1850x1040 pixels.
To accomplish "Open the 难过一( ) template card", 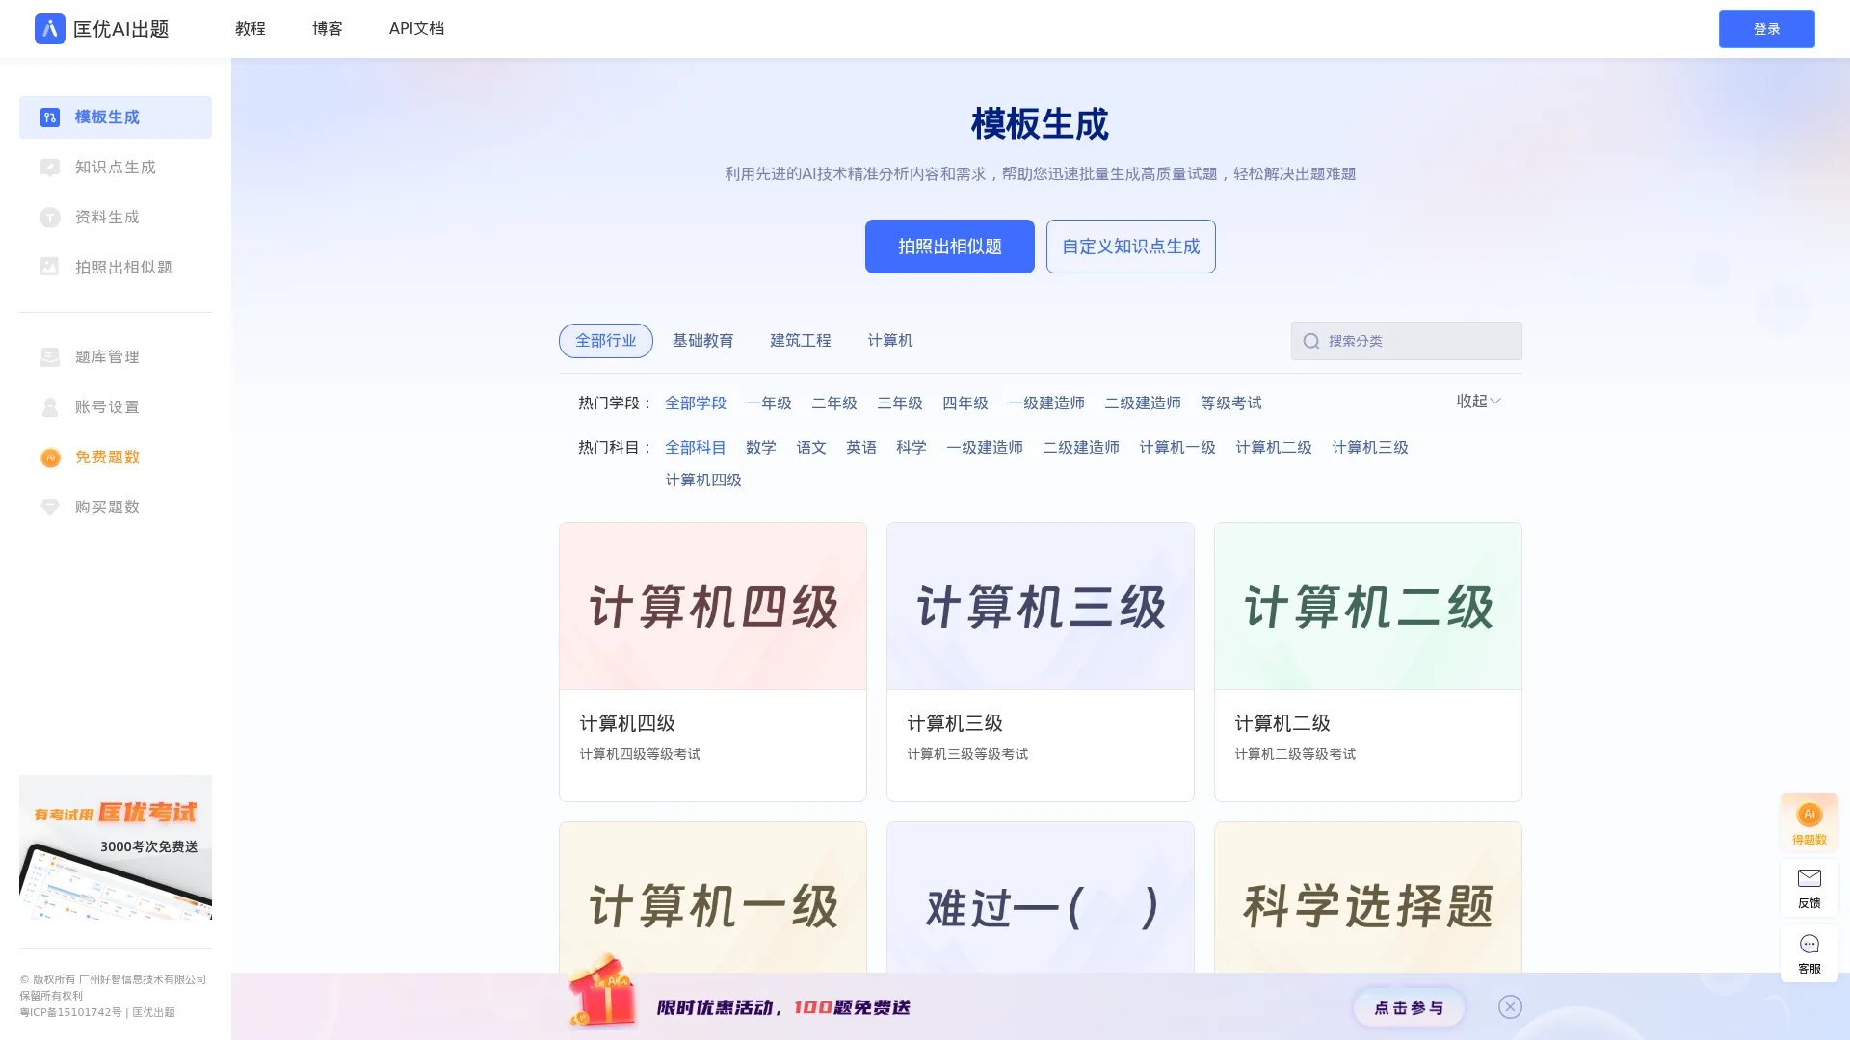I will (x=1041, y=897).
